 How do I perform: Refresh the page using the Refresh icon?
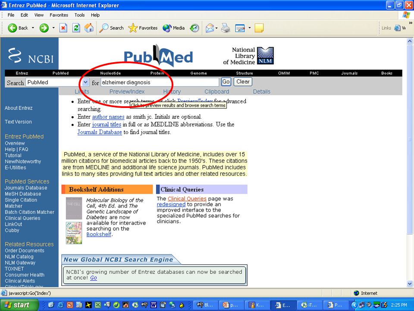[76, 28]
